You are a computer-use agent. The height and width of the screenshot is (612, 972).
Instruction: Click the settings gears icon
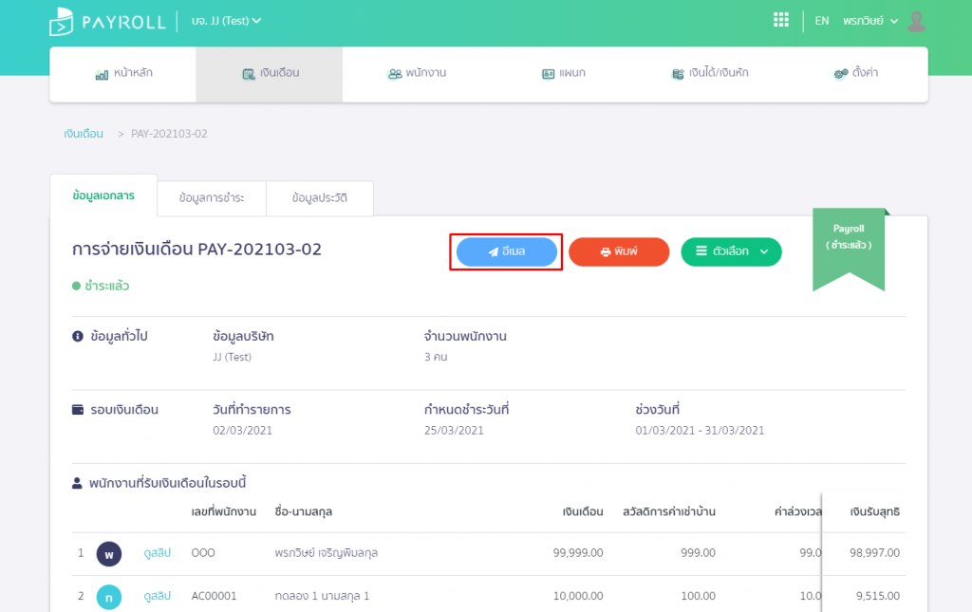click(x=840, y=73)
